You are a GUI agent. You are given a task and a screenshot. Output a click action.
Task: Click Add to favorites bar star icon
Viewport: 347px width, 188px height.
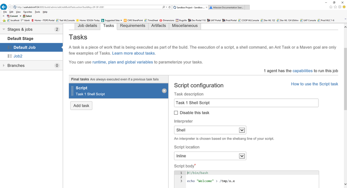[x=4, y=21]
